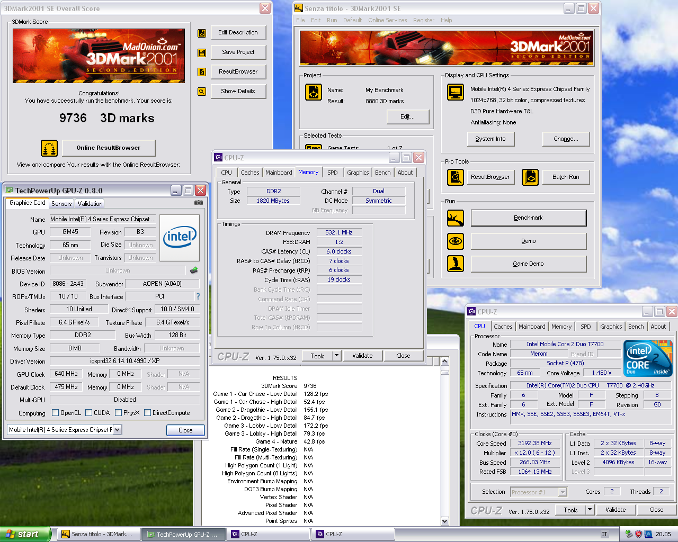Click the Game Demo icon

[x=456, y=264]
